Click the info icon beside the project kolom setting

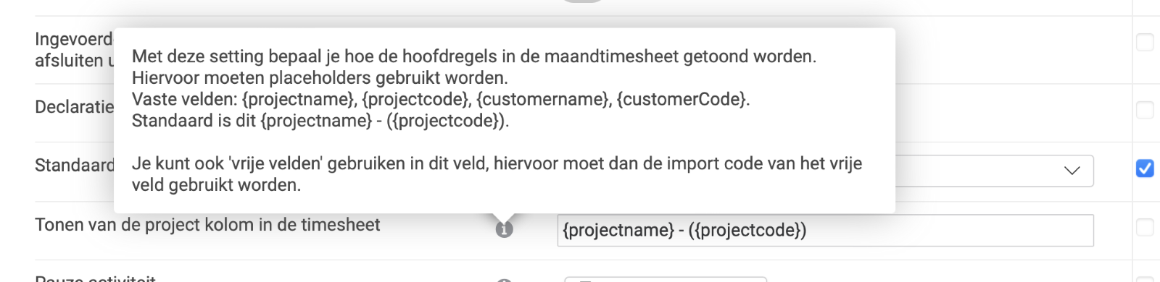pyautogui.click(x=504, y=230)
